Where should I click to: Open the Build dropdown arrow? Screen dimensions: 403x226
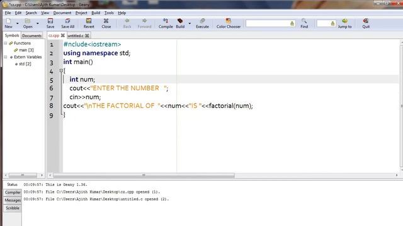[x=190, y=23]
